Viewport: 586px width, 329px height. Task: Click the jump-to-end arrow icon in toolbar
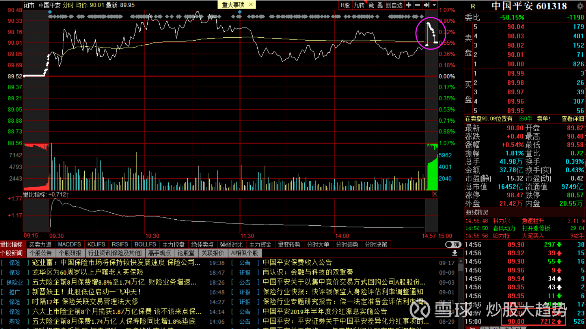coord(426,5)
